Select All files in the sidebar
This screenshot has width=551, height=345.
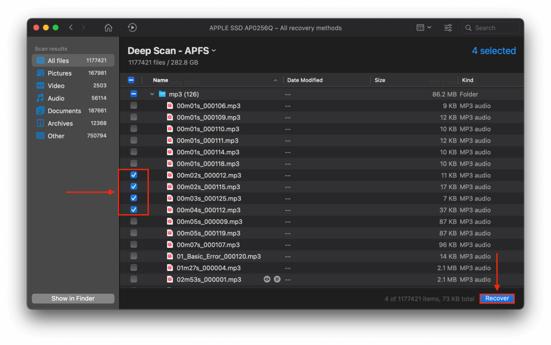73,60
